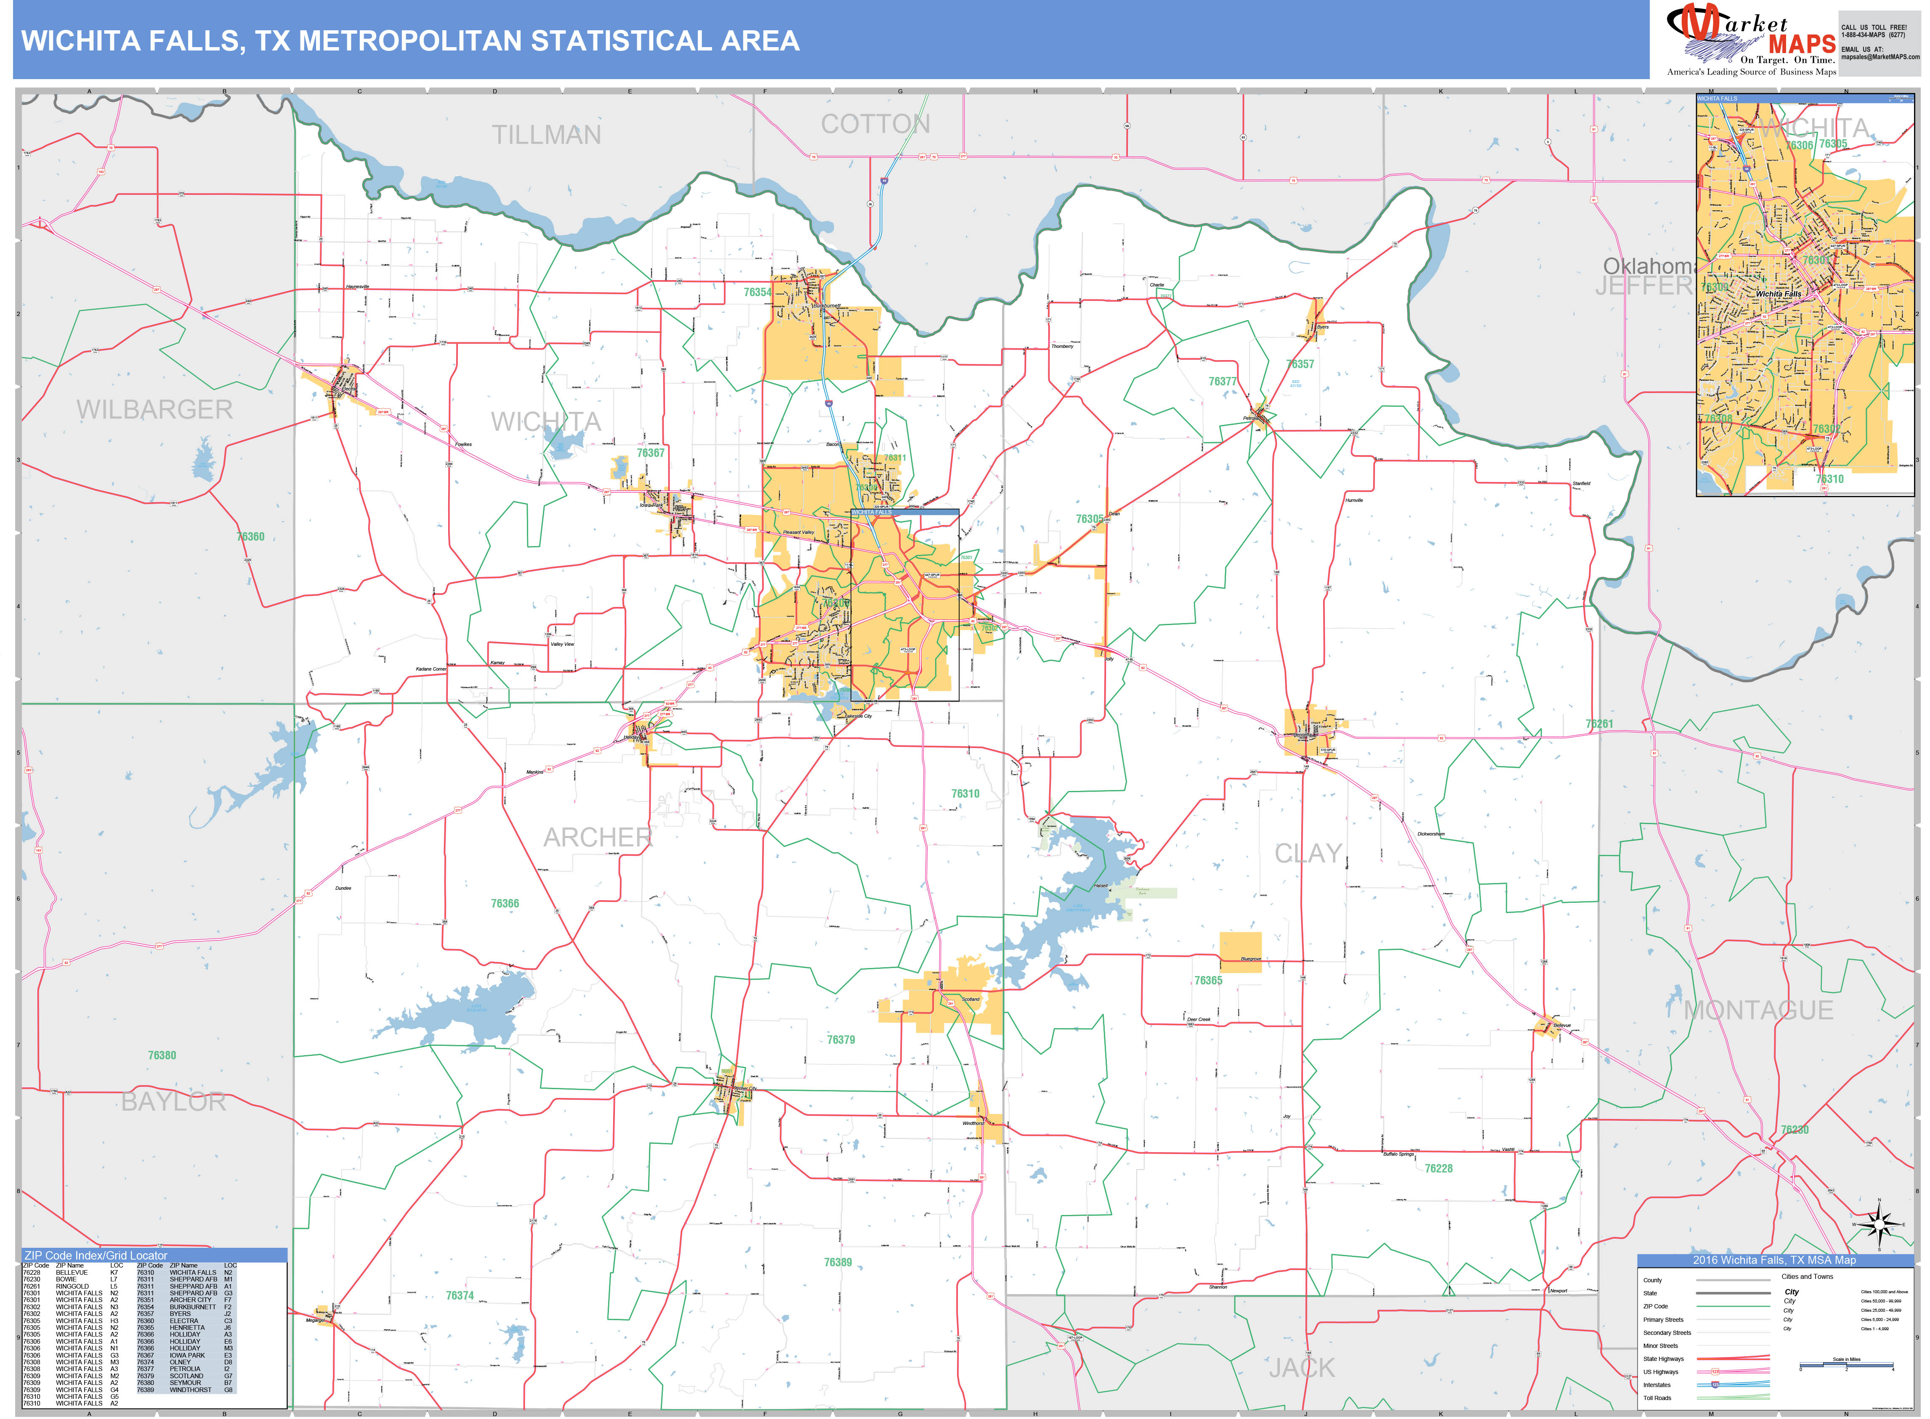Click the Cities and Towns legend heading
The image size is (1930, 1419).
click(x=1808, y=1276)
